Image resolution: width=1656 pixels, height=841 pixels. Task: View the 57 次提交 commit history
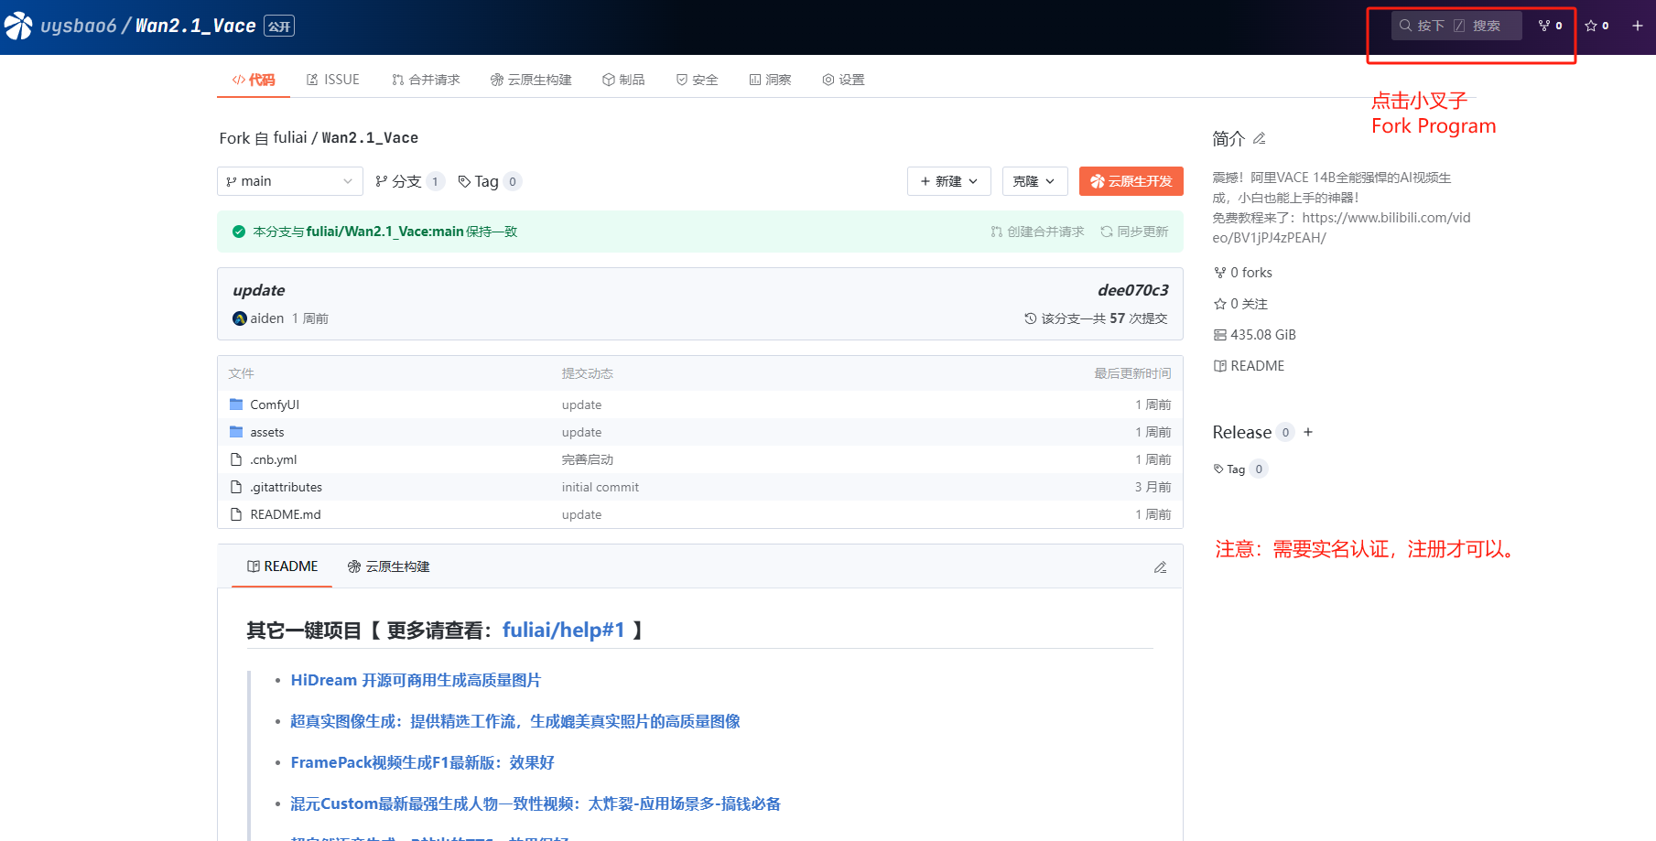[1096, 318]
